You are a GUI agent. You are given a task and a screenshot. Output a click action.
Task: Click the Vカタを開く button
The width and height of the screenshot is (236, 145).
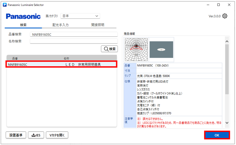[57, 135]
